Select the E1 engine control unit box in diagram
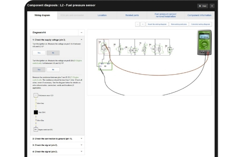The image size is (234, 157). point(105,66)
